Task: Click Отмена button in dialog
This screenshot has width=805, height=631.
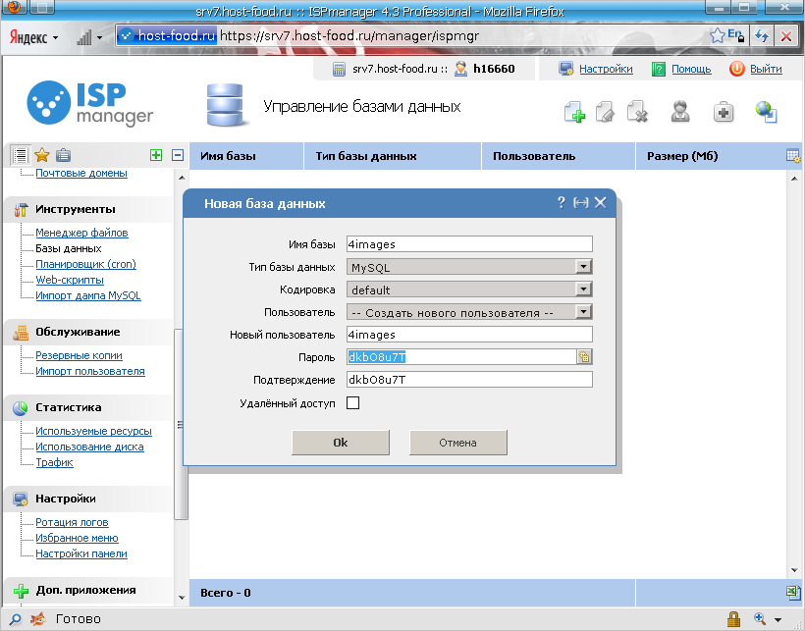Action: (457, 443)
